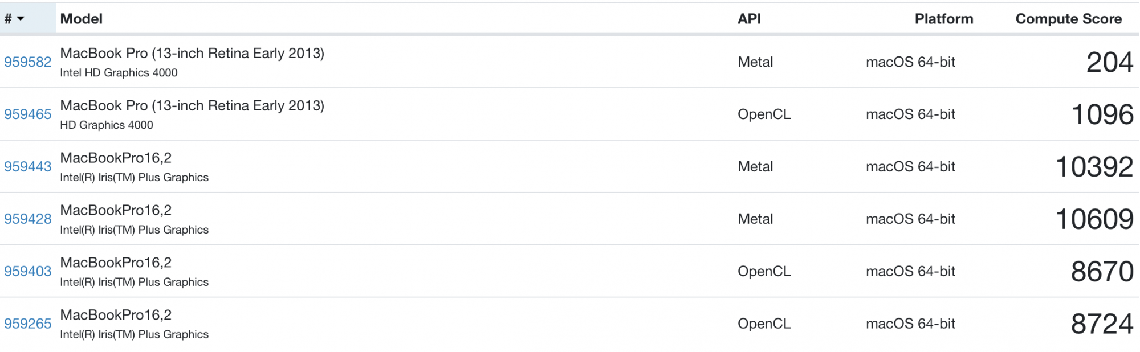
Task: Open benchmark result 959403
Action: pos(28,272)
